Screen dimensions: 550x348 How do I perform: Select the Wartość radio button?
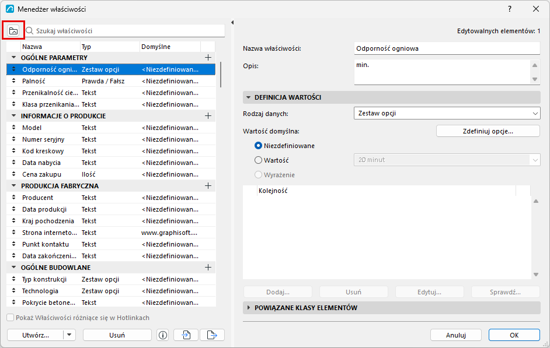(x=258, y=160)
